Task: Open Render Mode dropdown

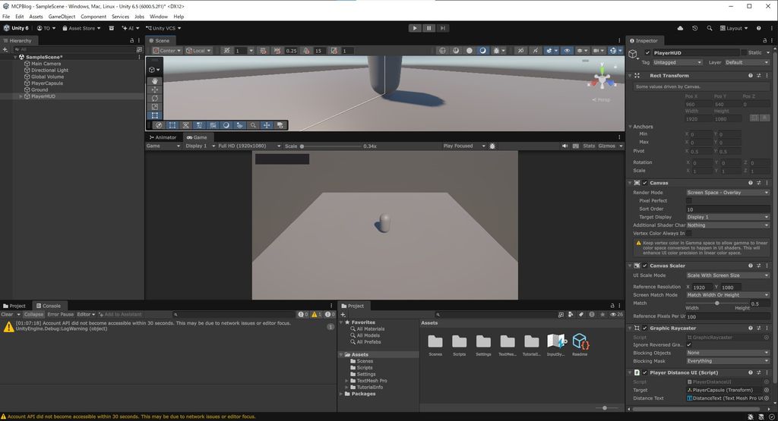Action: (x=728, y=192)
